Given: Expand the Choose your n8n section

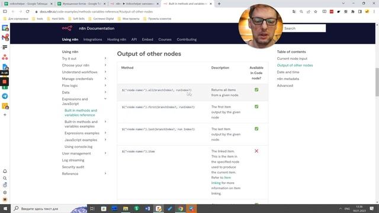Looking at the screenshot, I should (105, 65).
